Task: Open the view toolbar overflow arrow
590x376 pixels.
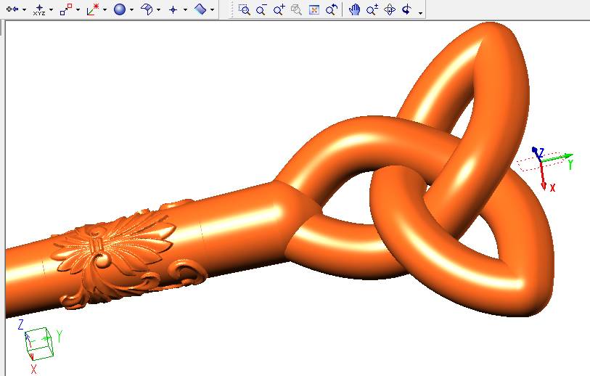Action: point(420,13)
